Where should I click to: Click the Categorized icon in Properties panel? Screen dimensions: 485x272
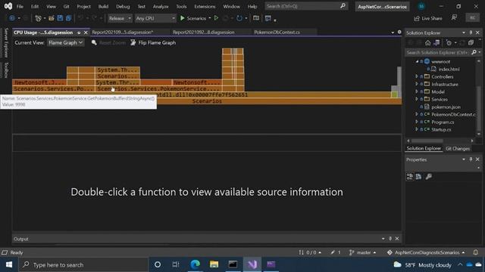(410, 177)
